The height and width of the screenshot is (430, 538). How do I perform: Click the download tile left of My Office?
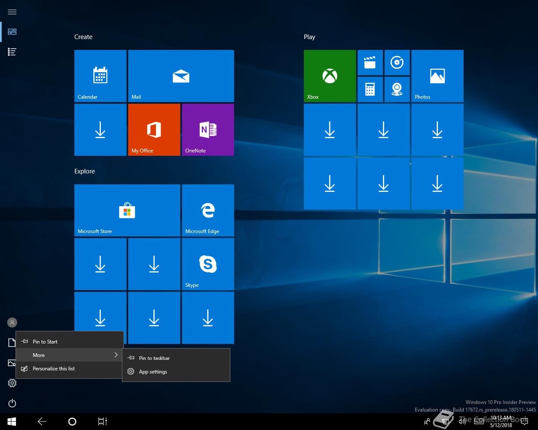point(100,130)
